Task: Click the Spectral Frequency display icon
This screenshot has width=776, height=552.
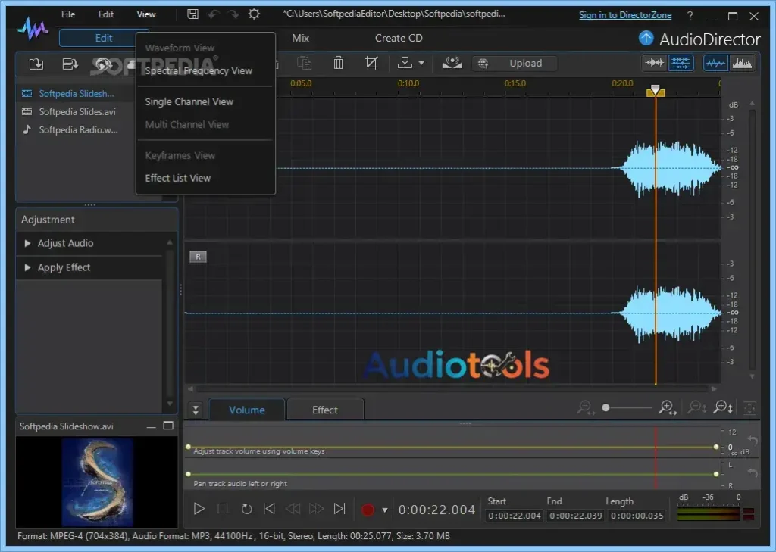Action: pos(742,63)
